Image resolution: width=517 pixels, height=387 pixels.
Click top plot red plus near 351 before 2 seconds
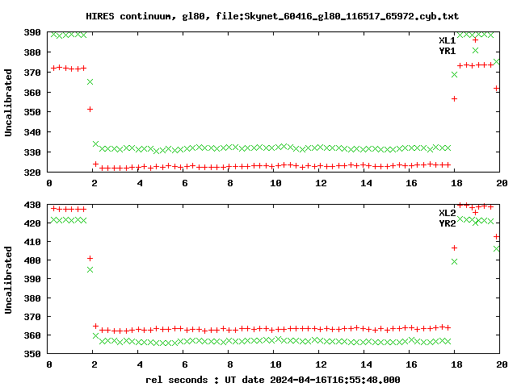point(90,110)
